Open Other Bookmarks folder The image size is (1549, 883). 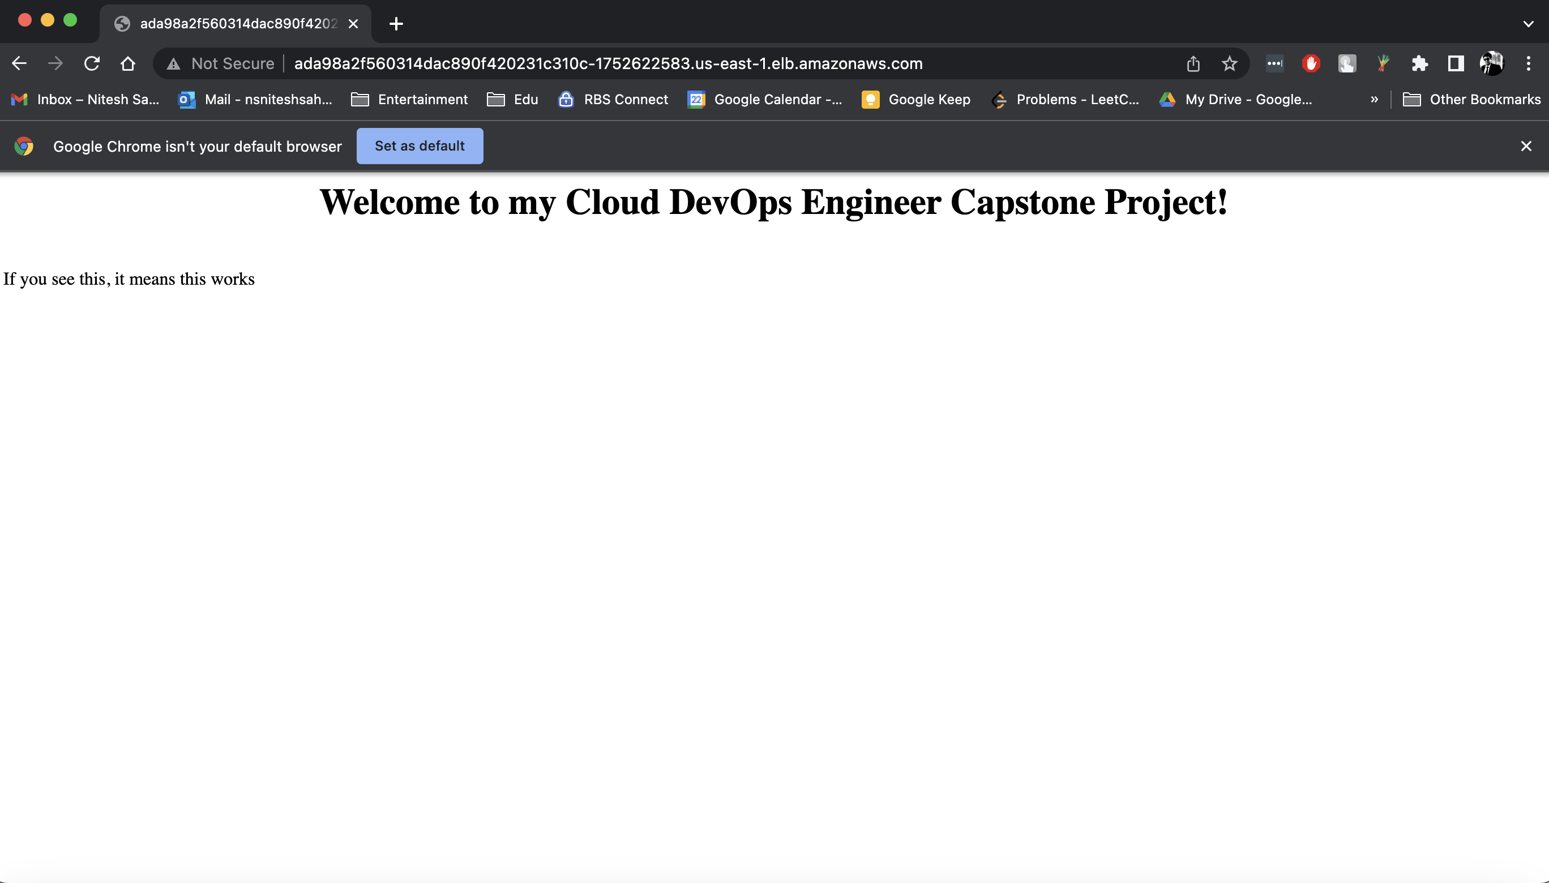pyautogui.click(x=1472, y=100)
